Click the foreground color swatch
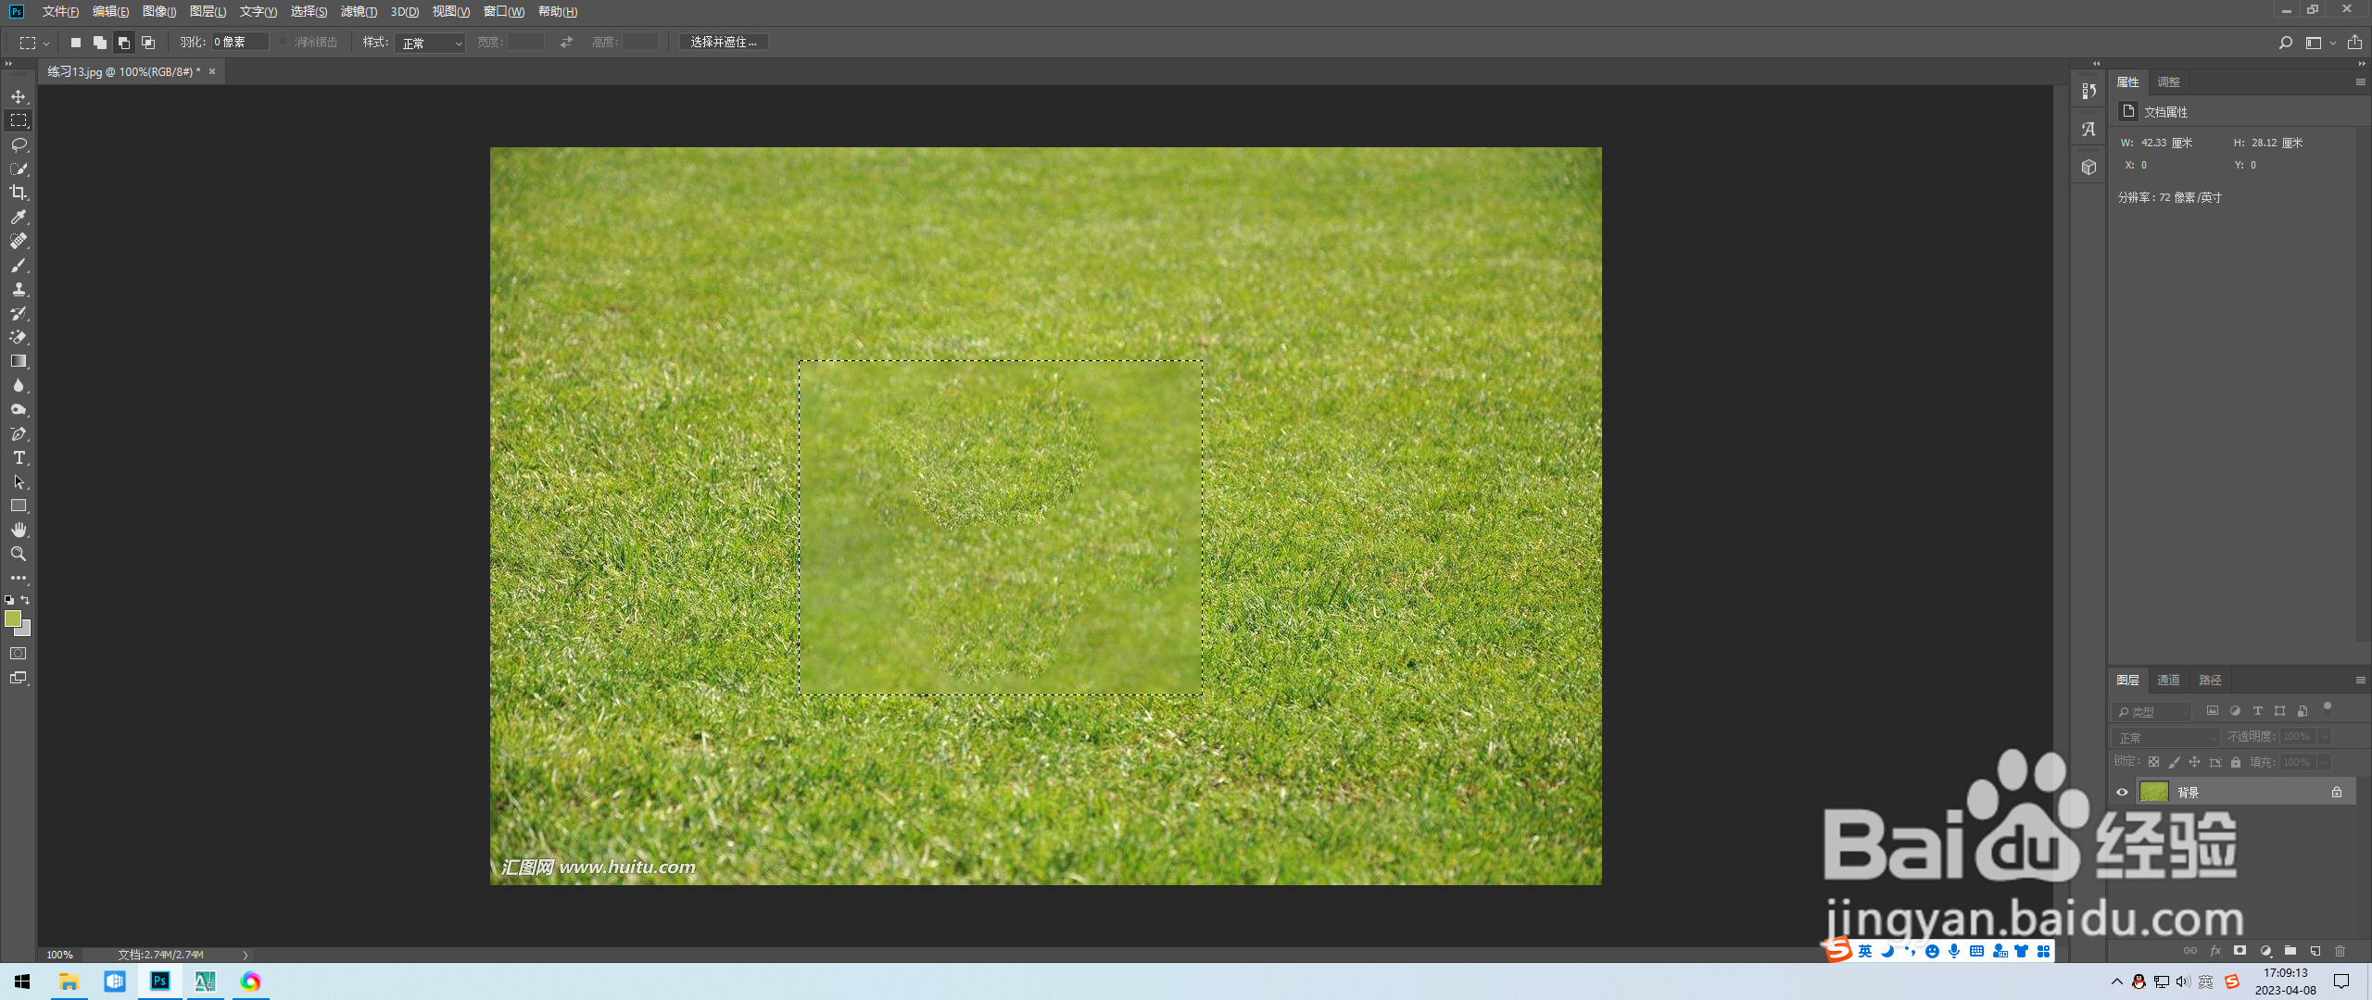This screenshot has height=1000, width=2372. coord(12,619)
